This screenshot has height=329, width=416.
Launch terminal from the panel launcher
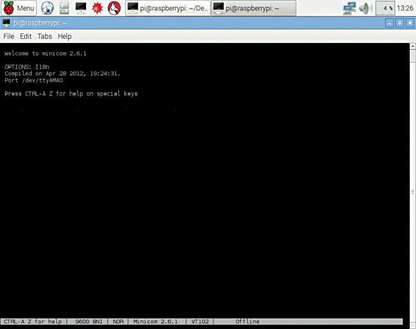click(x=81, y=8)
